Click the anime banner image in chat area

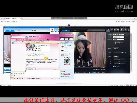30,47
